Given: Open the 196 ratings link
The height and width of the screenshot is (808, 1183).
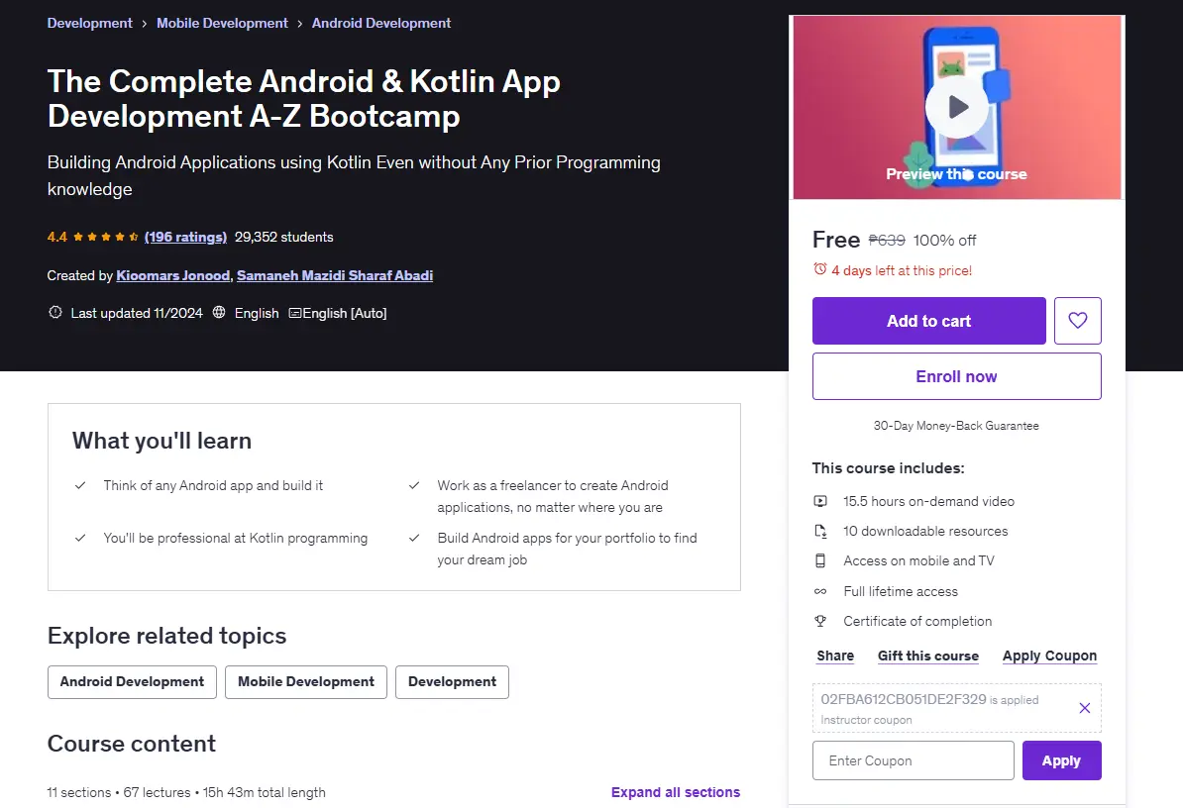Looking at the screenshot, I should (x=185, y=237).
